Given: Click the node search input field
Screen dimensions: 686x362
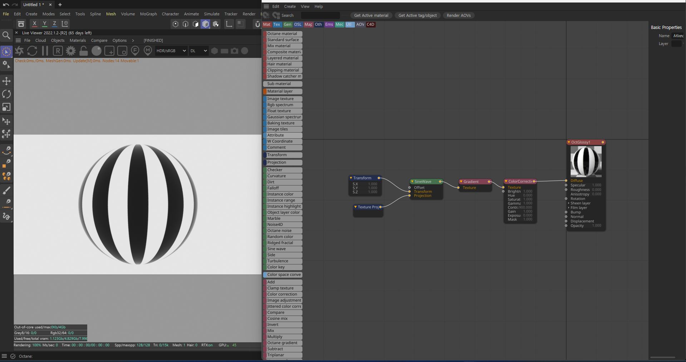Looking at the screenshot, I should click(320, 15).
